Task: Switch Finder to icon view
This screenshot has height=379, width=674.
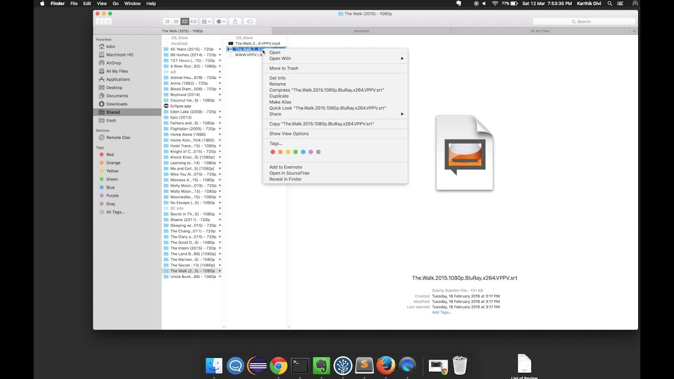Action: click(x=167, y=22)
